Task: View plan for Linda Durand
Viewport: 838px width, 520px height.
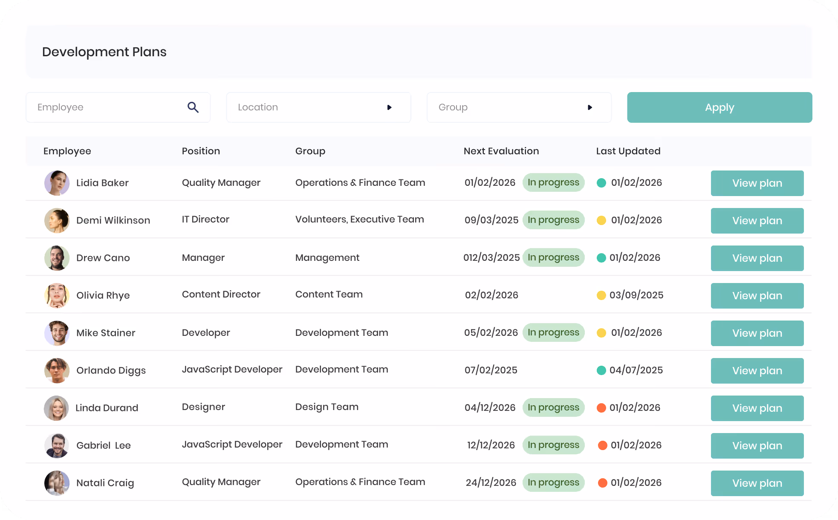Action: (757, 408)
